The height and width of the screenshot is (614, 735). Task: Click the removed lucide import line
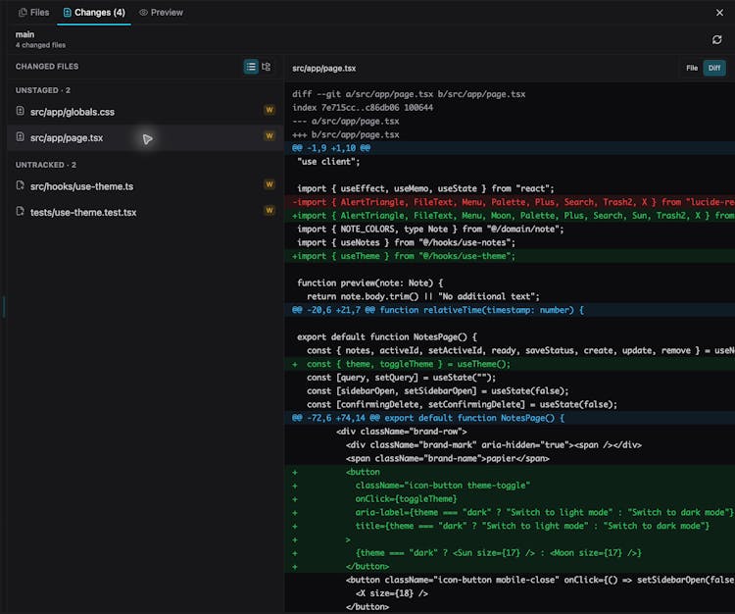tap(510, 202)
